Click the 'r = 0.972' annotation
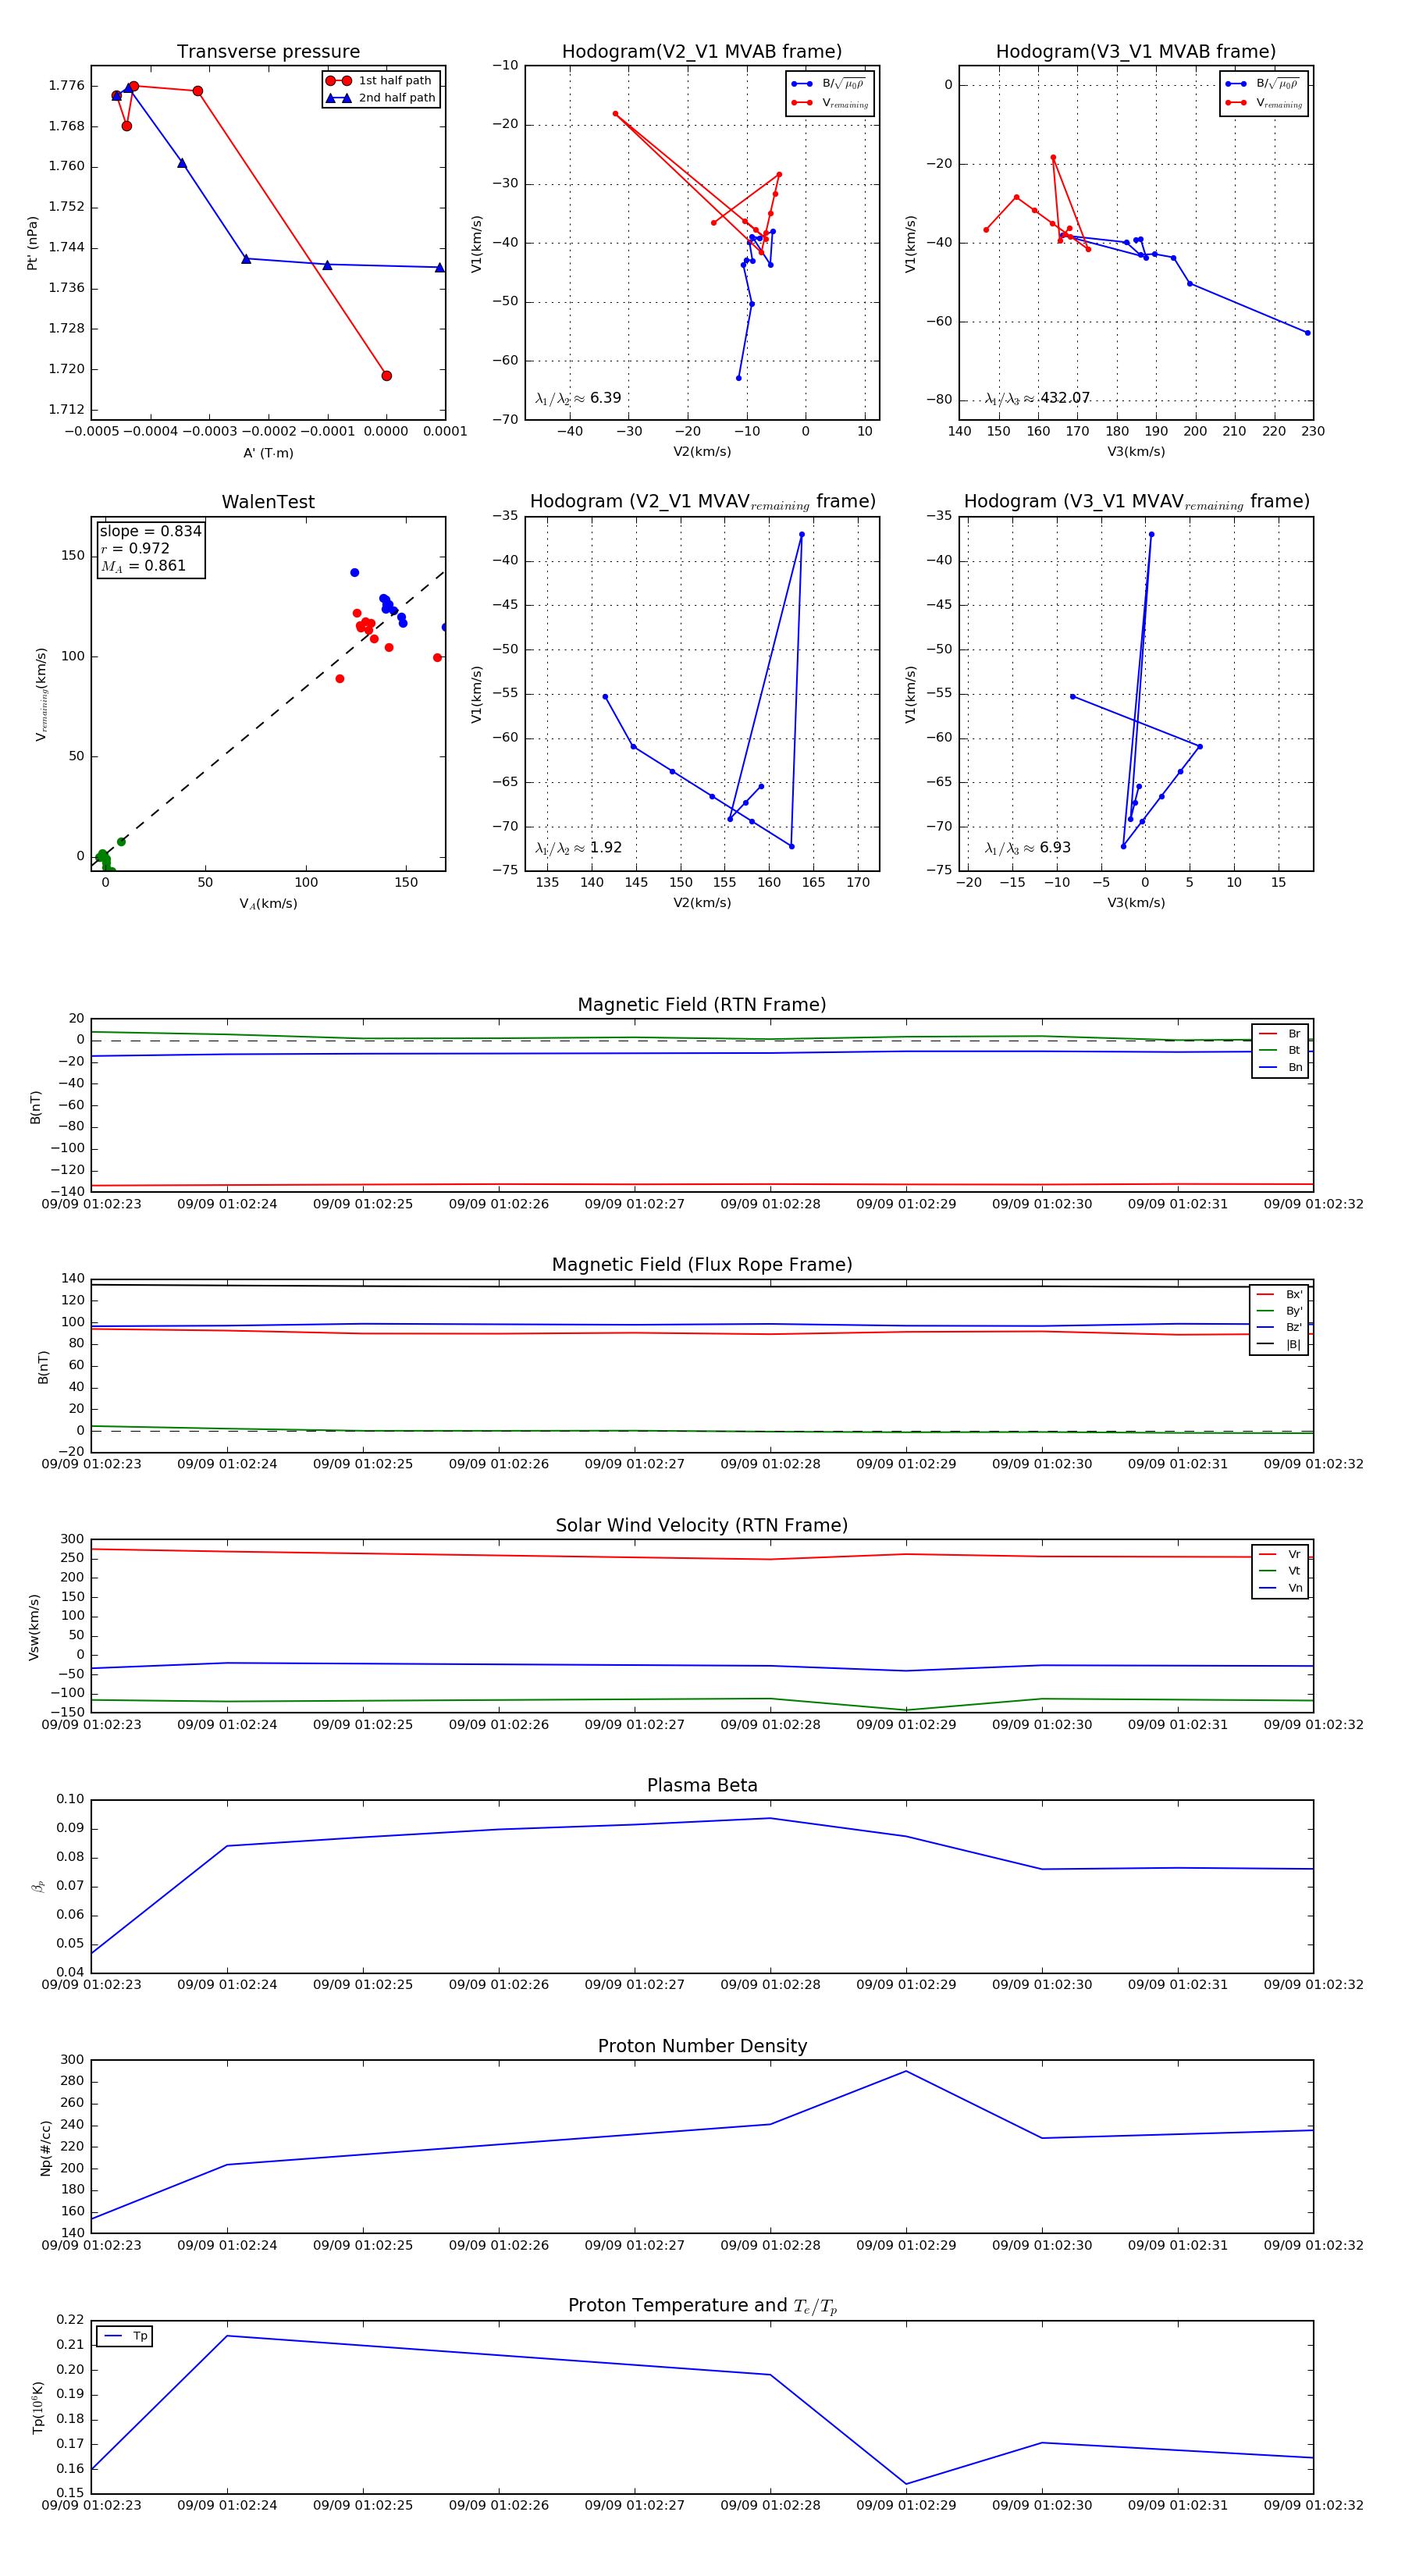The width and height of the screenshot is (1405, 2576). (135, 548)
